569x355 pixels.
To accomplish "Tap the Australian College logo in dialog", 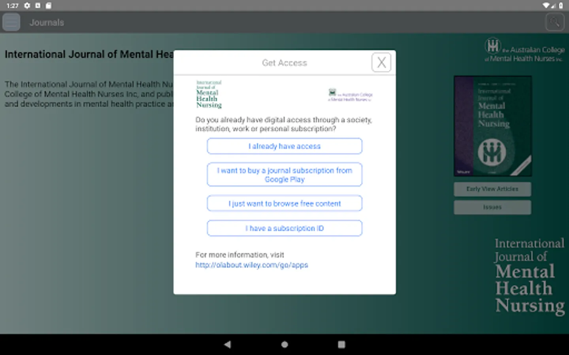I will [x=350, y=95].
